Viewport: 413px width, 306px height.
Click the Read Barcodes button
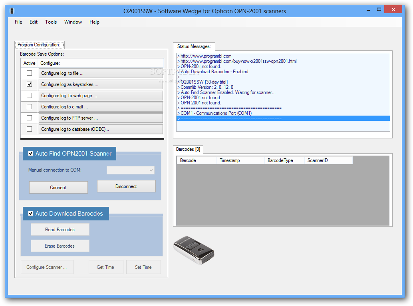60,230
